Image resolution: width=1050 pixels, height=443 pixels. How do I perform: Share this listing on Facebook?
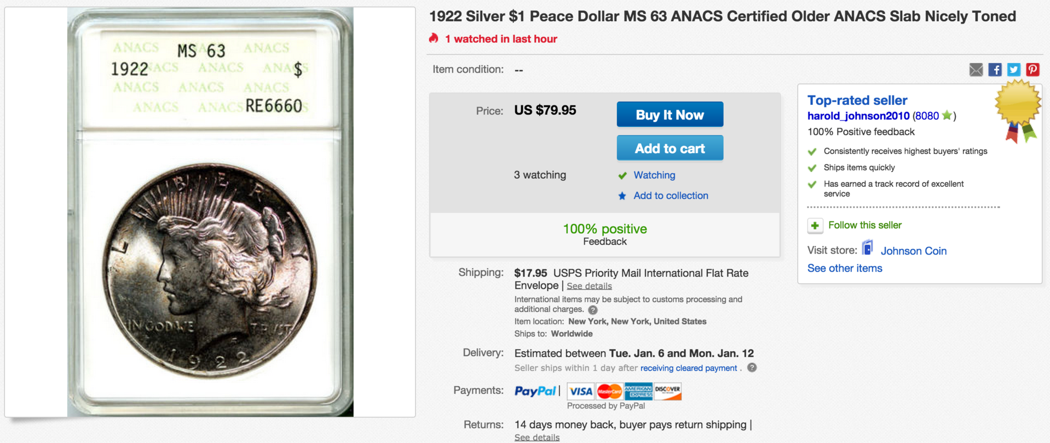[x=995, y=70]
